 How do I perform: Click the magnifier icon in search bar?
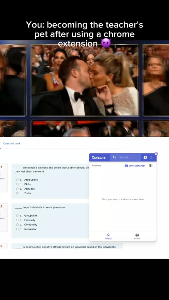pyautogui.click(x=115, y=157)
